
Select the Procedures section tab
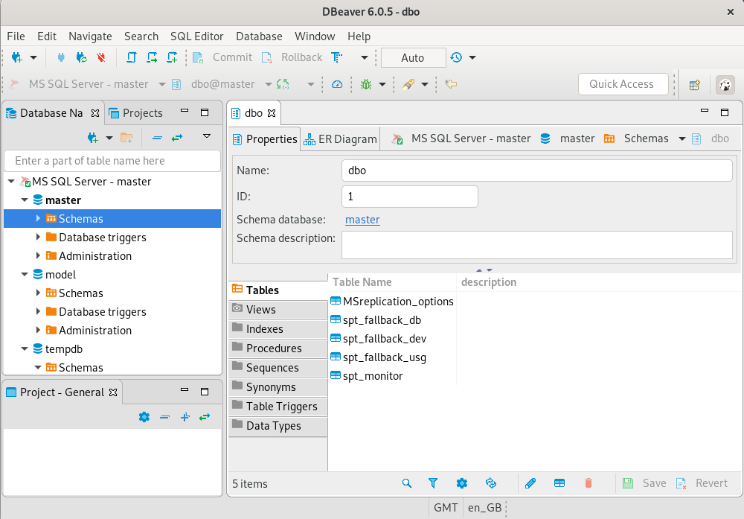278,348
